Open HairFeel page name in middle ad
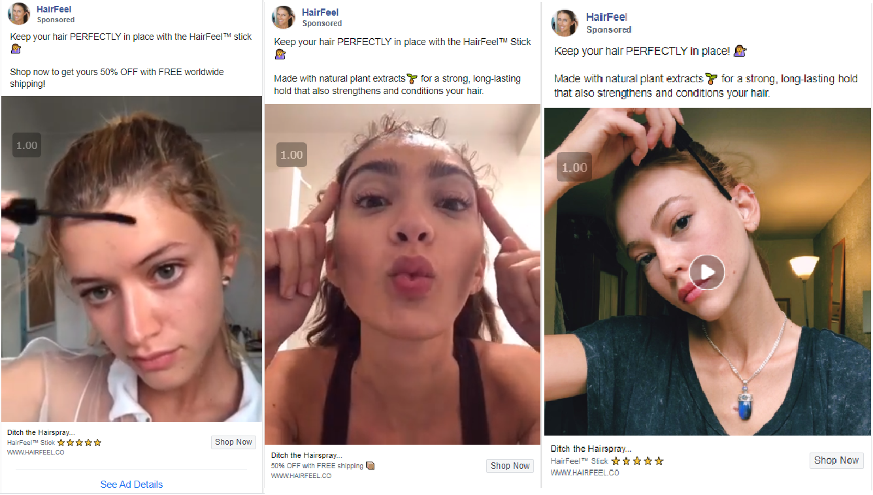 [x=320, y=12]
